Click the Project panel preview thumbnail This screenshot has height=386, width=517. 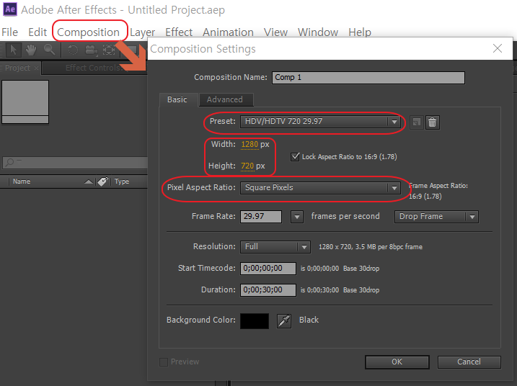tap(25, 102)
